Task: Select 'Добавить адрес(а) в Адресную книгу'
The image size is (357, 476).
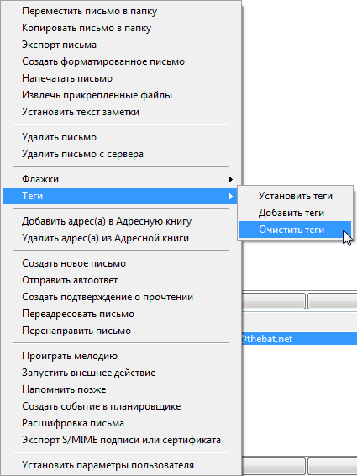Action: (x=120, y=221)
